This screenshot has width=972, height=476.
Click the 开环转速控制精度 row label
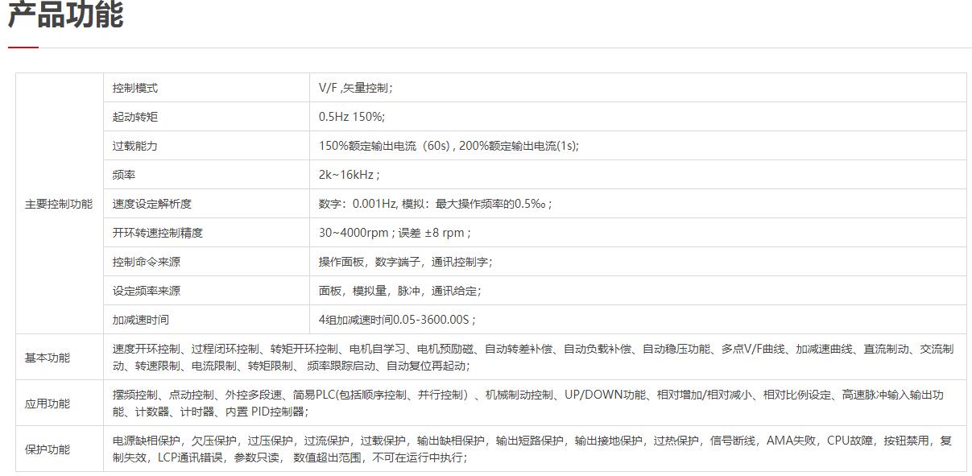pos(158,233)
